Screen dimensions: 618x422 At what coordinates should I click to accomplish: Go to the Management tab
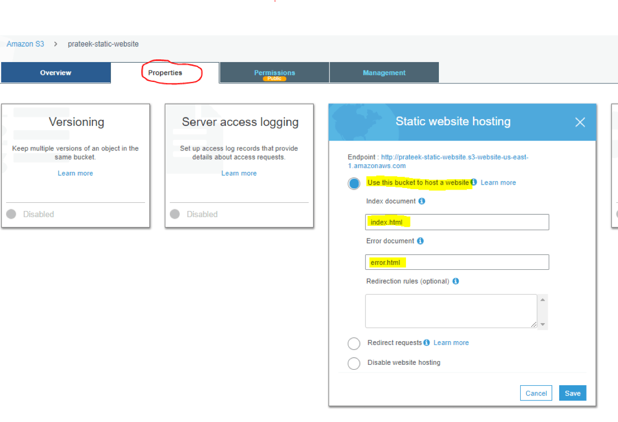click(384, 73)
